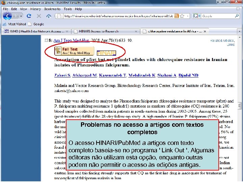
Task: Open the list all tabs dropdown
Action: click(x=239, y=31)
